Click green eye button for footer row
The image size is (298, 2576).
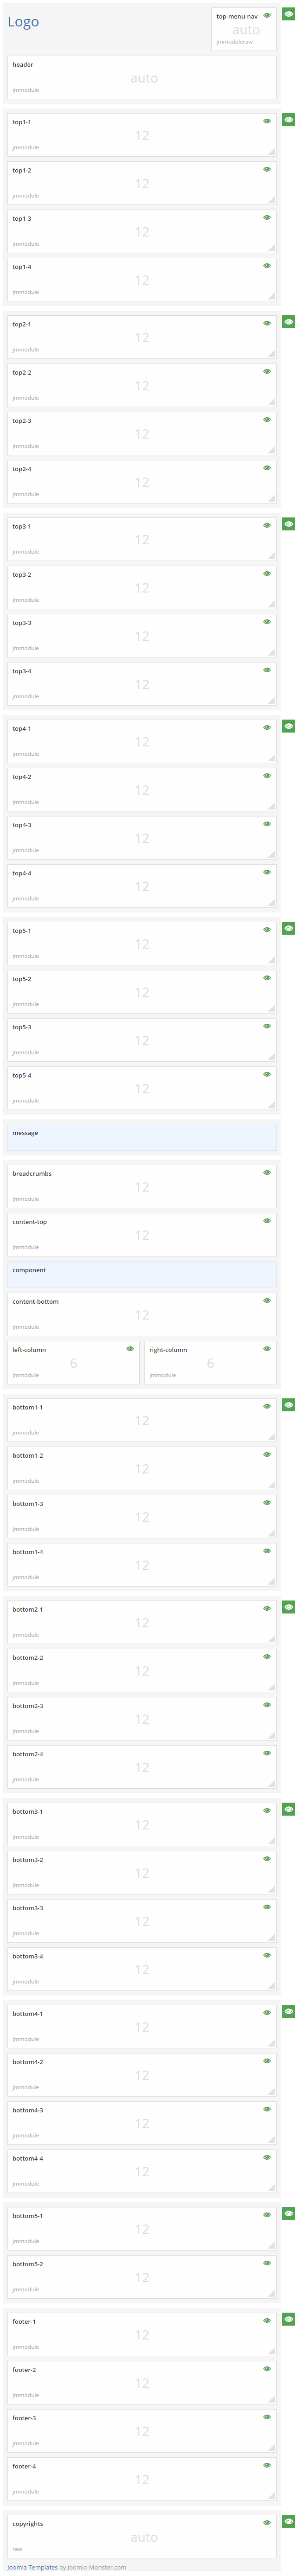point(288,2319)
